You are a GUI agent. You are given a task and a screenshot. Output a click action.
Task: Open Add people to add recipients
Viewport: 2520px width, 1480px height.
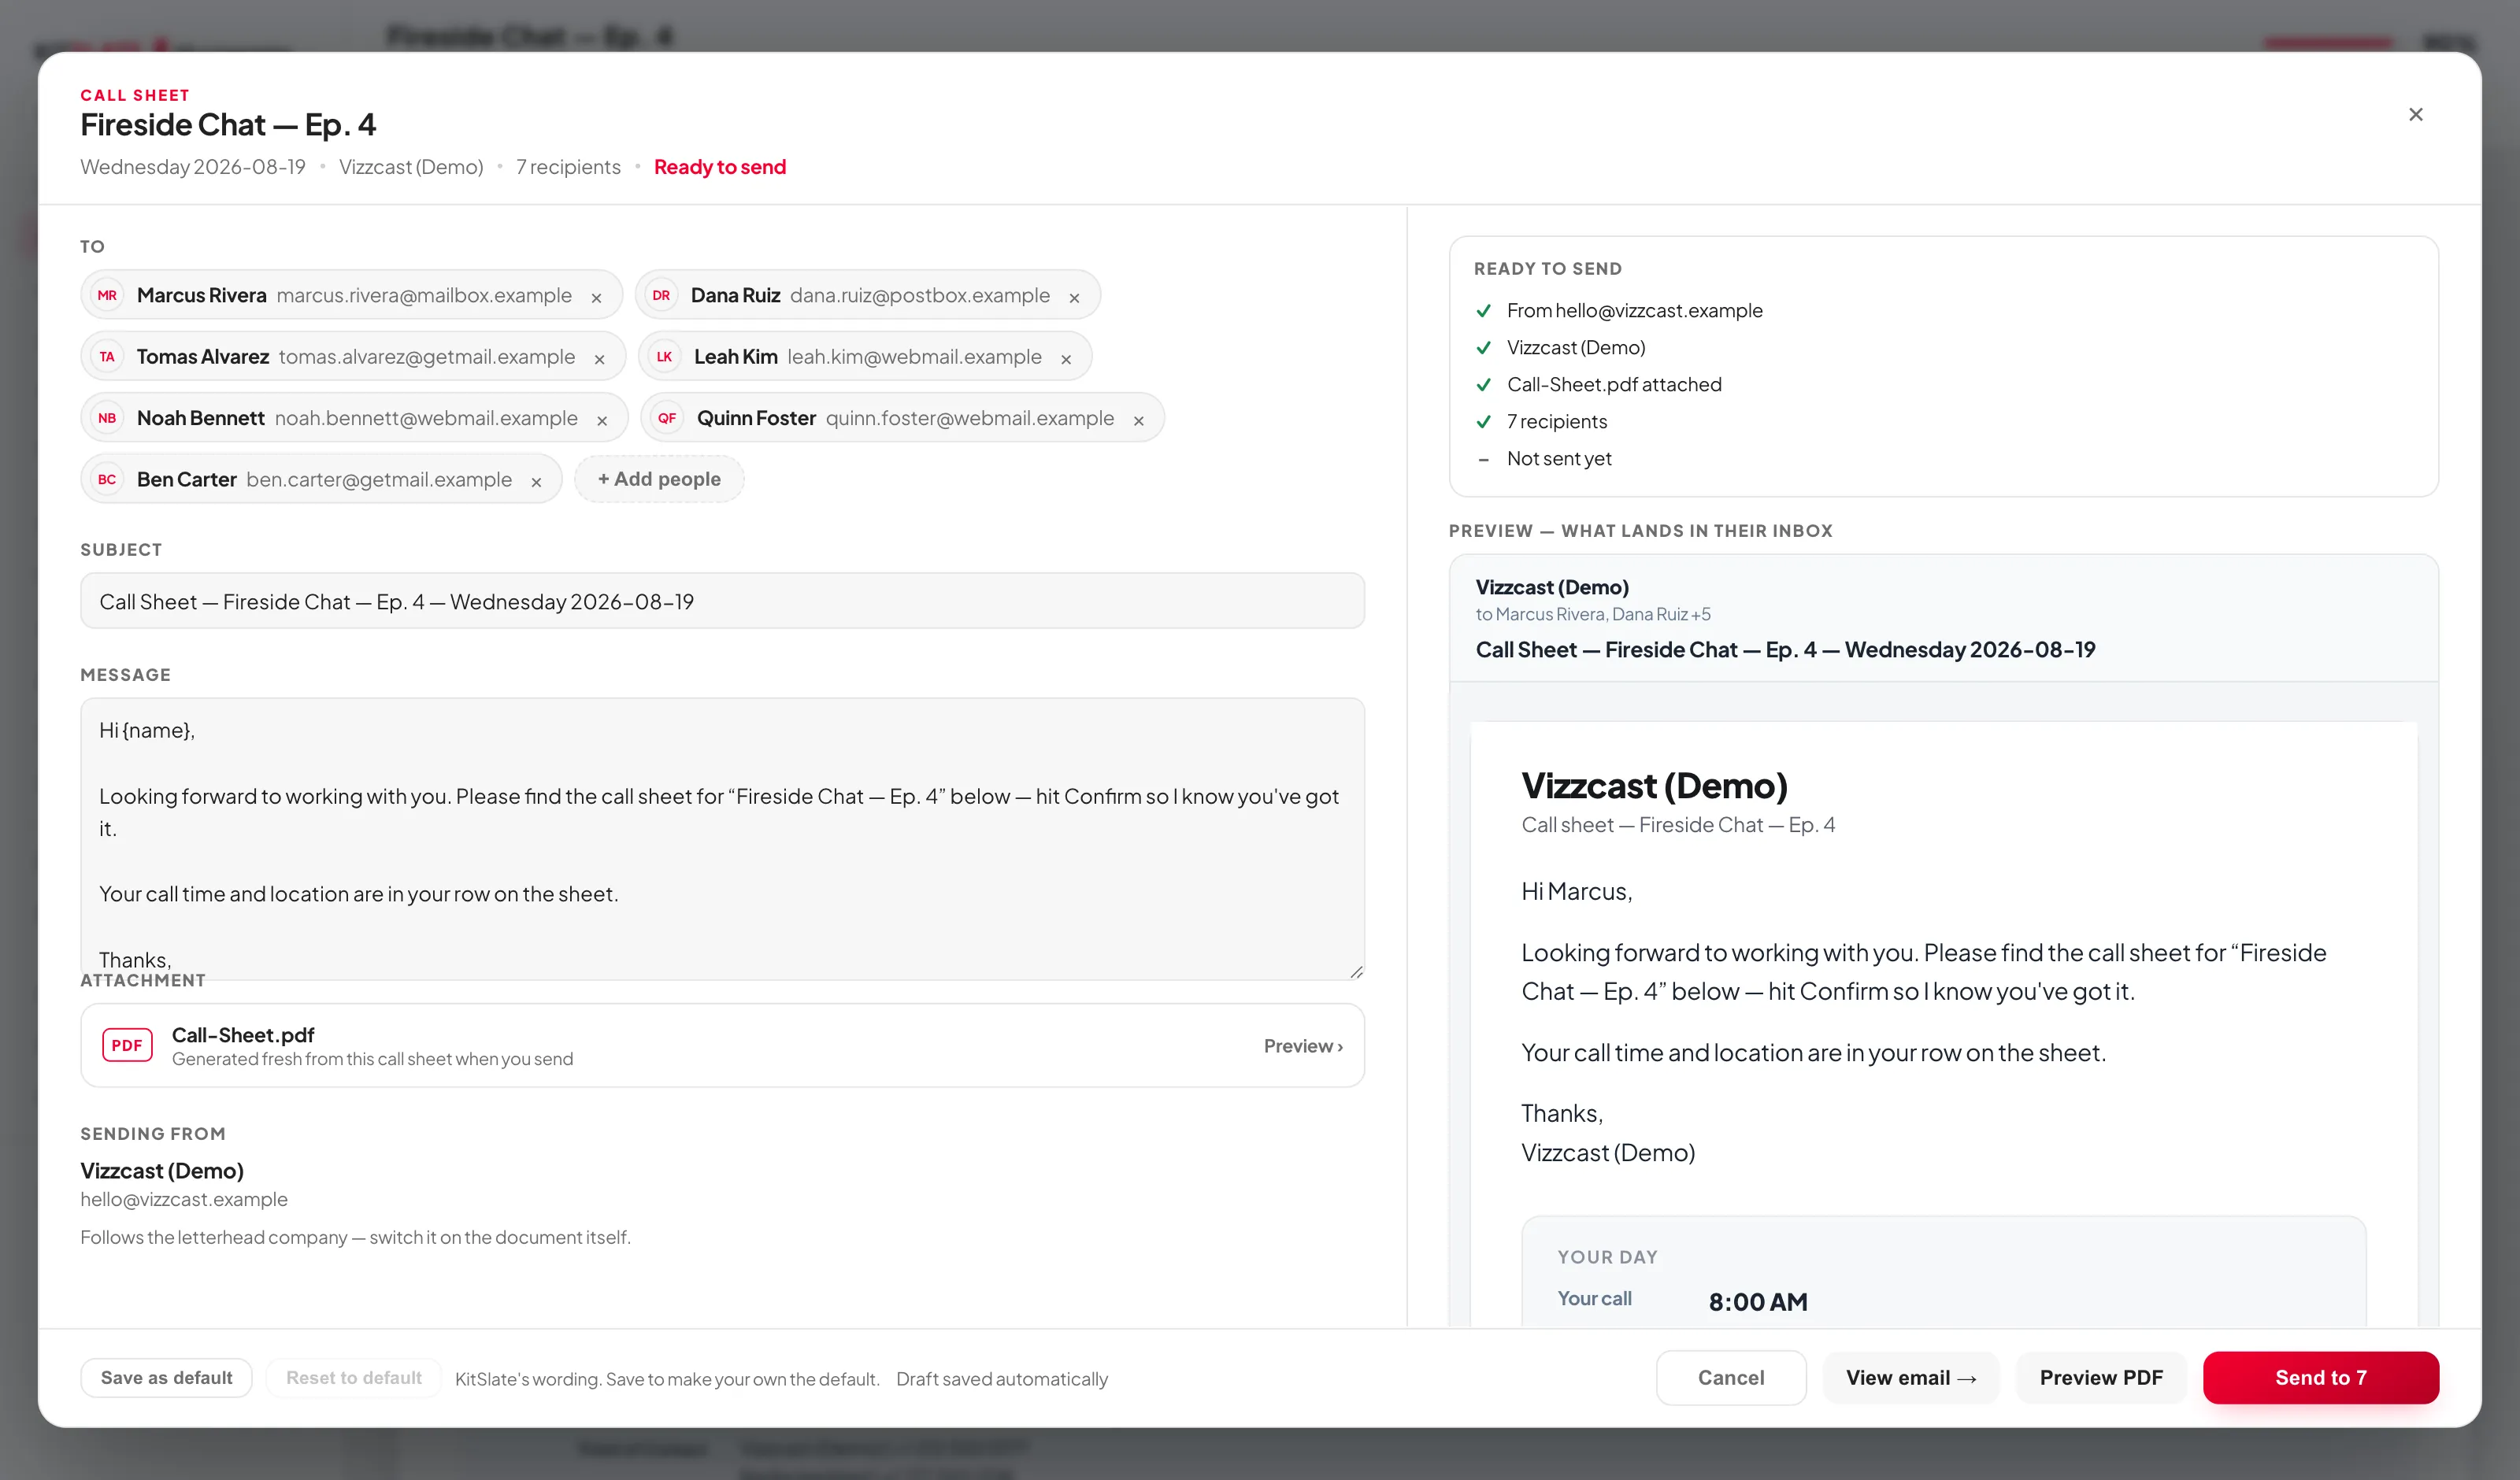pyautogui.click(x=659, y=479)
